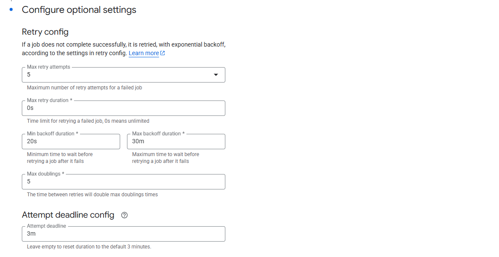
Task: Open the Learn more link about retry config
Action: tap(144, 53)
